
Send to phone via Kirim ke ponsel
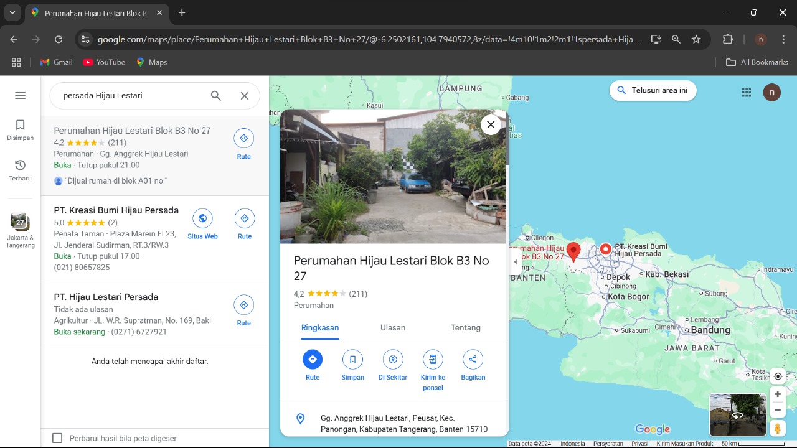point(433,360)
